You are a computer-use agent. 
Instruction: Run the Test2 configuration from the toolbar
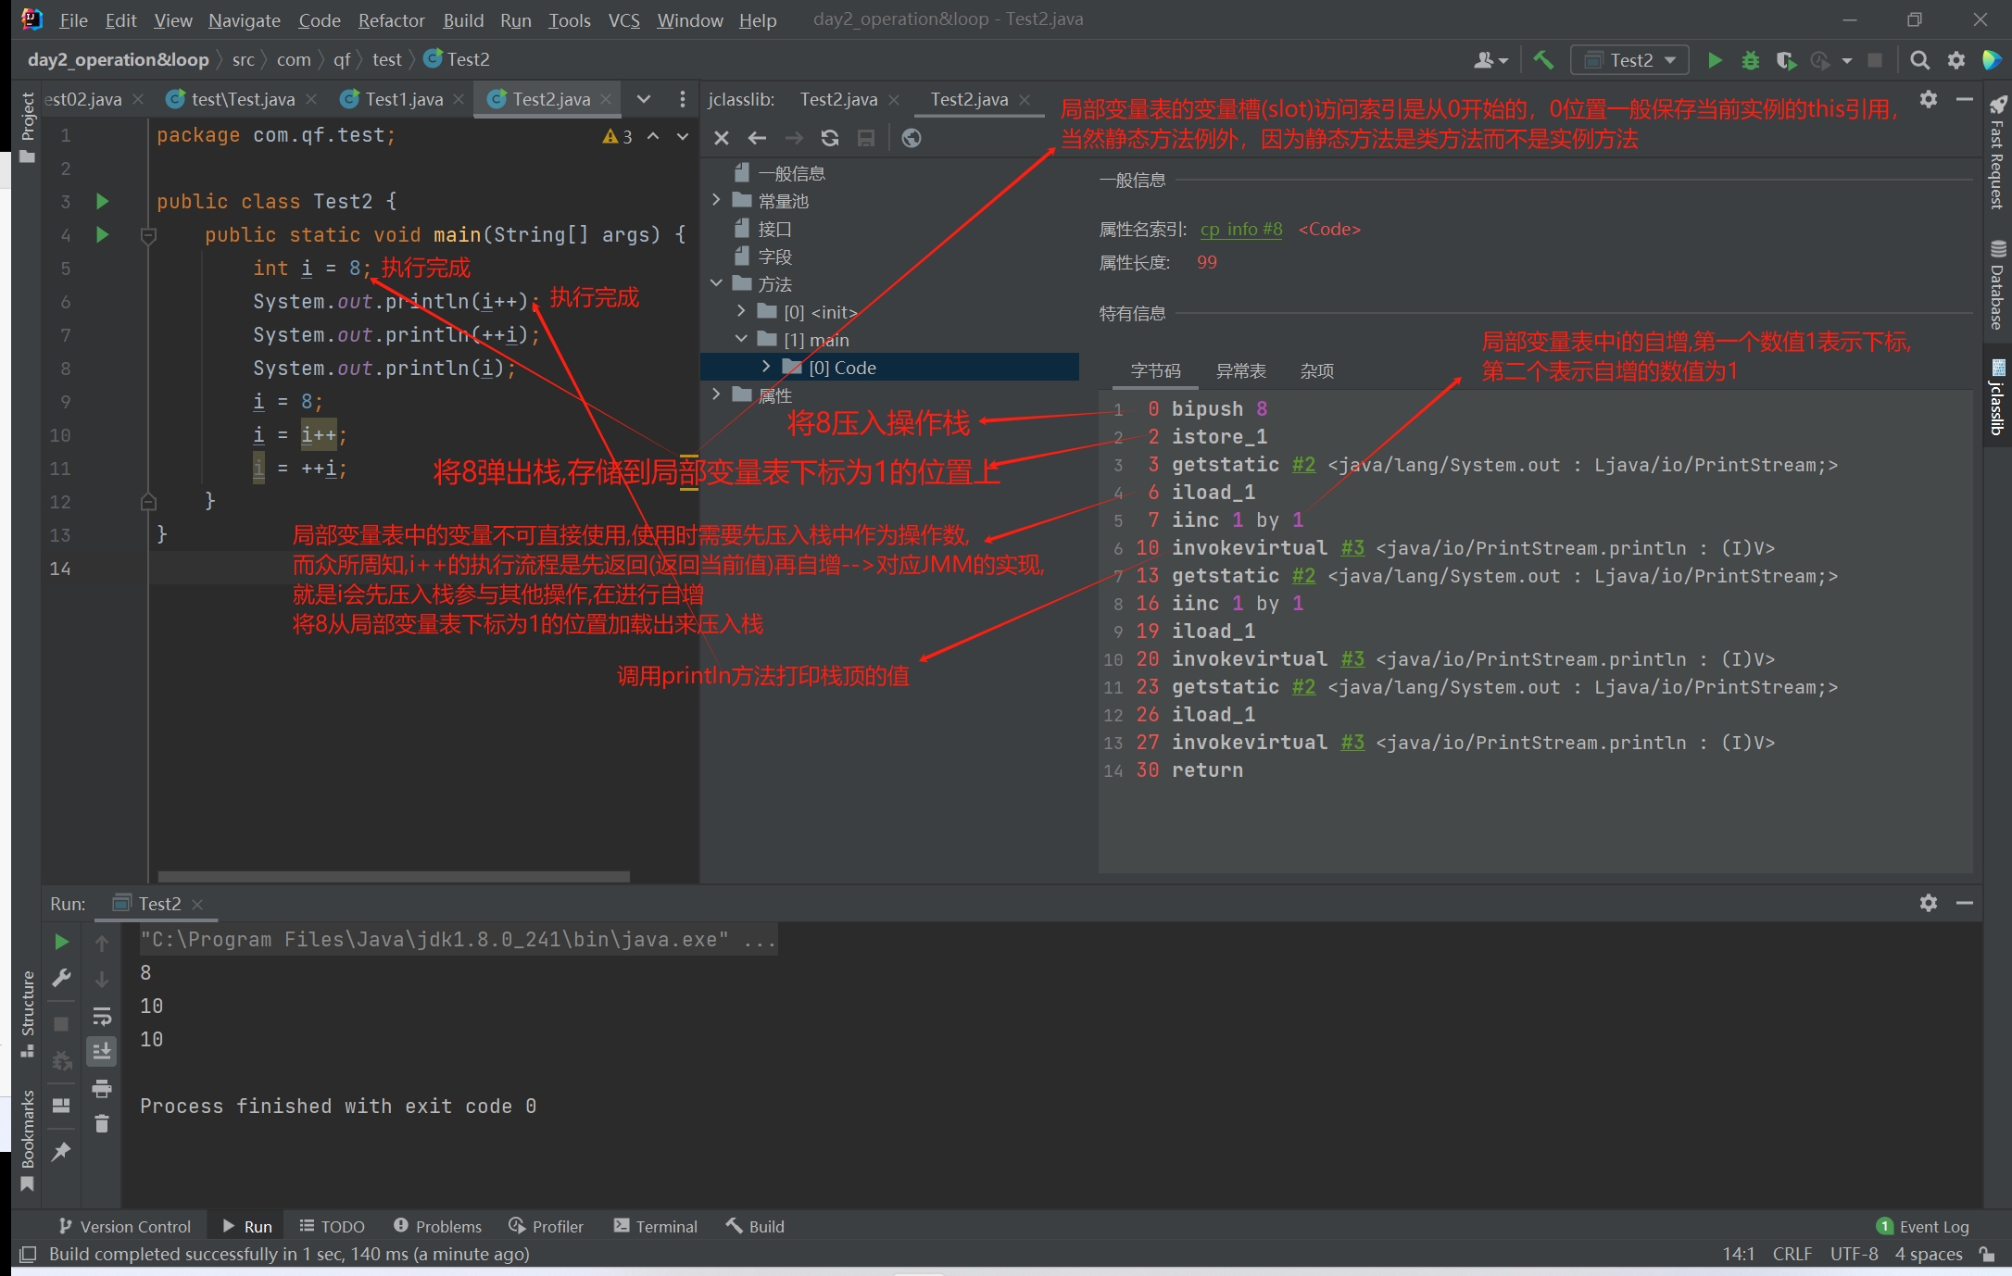[1715, 60]
